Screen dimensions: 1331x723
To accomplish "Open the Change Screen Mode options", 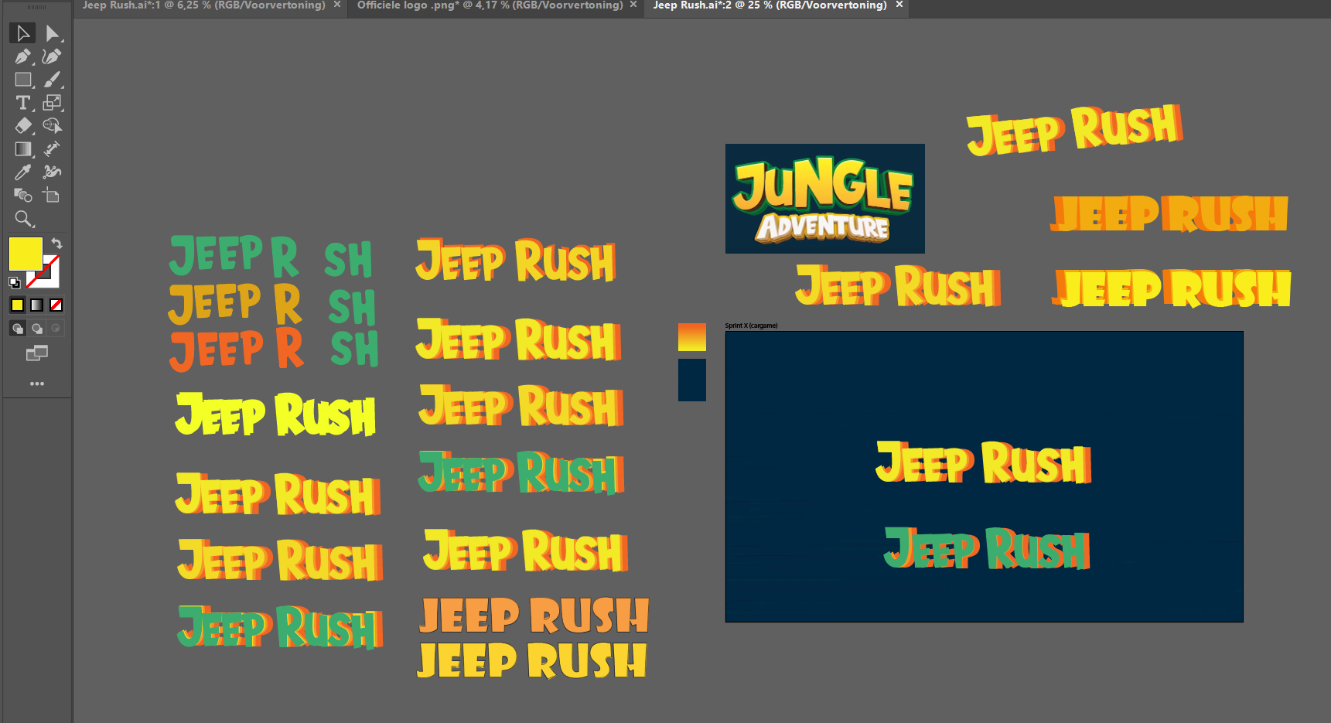I will coord(36,353).
